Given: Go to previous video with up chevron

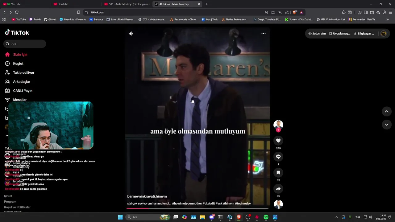Looking at the screenshot, I should 387,111.
